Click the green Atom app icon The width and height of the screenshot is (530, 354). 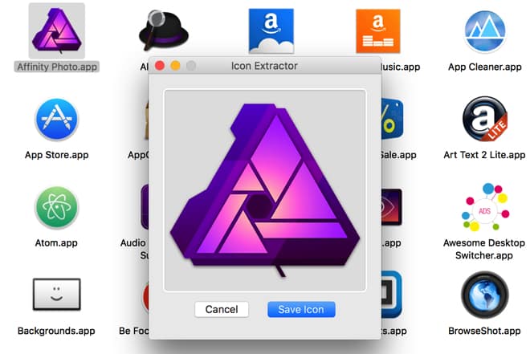57,207
